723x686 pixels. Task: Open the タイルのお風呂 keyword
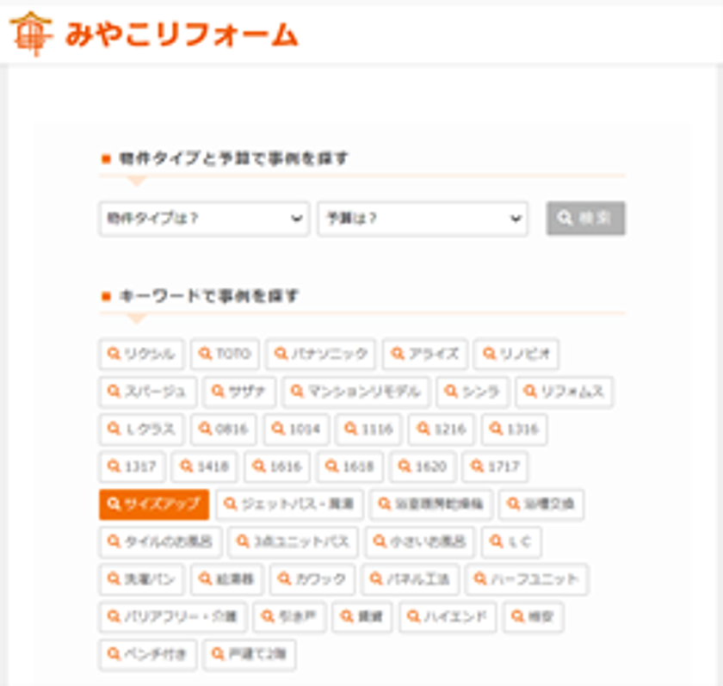tap(160, 541)
